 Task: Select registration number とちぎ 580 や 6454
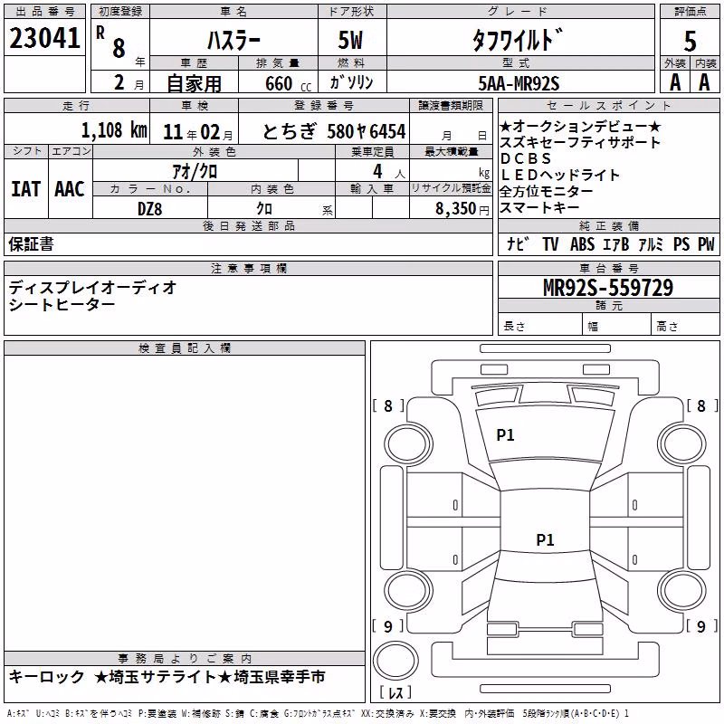click(x=334, y=131)
